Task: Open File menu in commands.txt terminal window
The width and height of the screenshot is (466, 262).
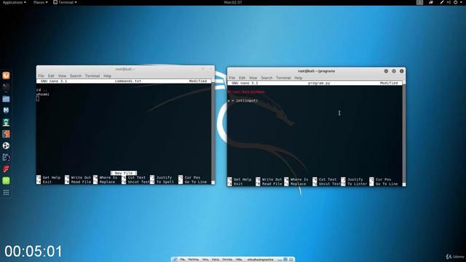Action: click(x=41, y=76)
